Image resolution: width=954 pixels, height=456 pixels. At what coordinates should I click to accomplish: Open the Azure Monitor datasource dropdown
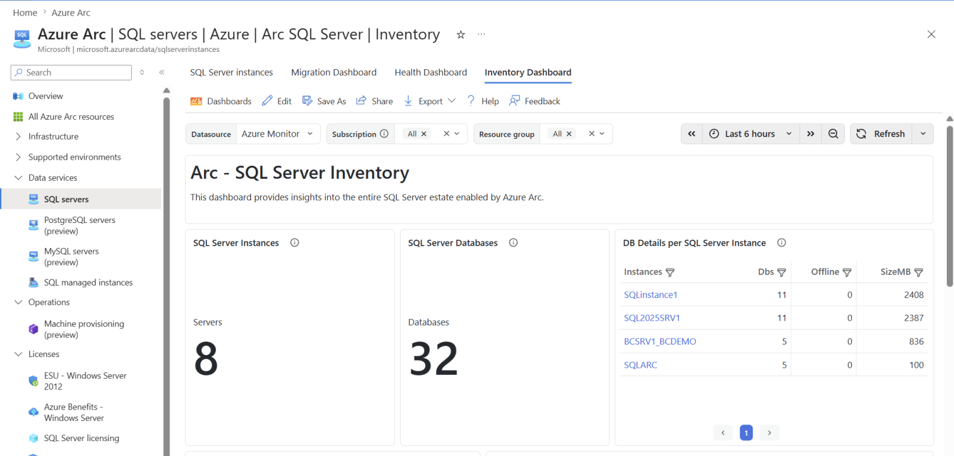point(278,134)
